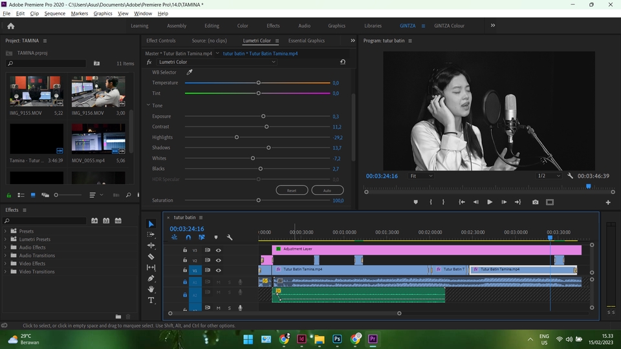Click the Reset tone button

[292, 191]
